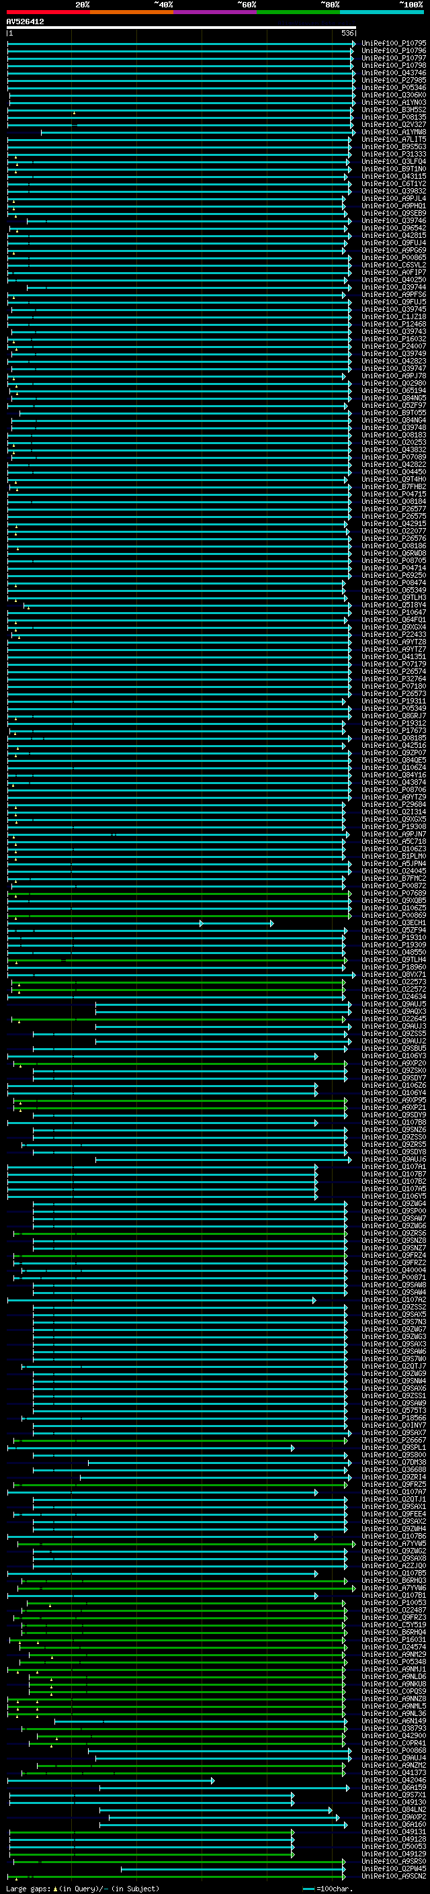Select hit label UniRef100_O43115

pyautogui.click(x=394, y=177)
